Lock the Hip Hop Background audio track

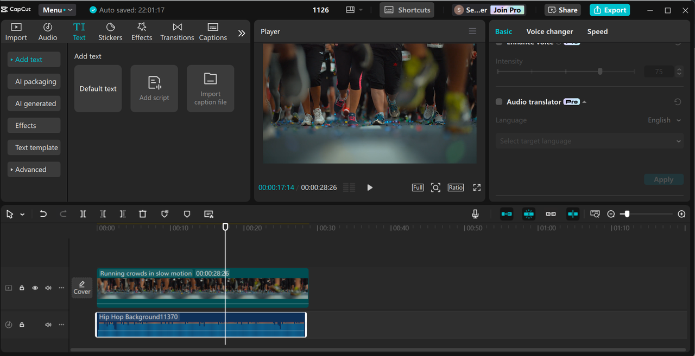click(22, 325)
